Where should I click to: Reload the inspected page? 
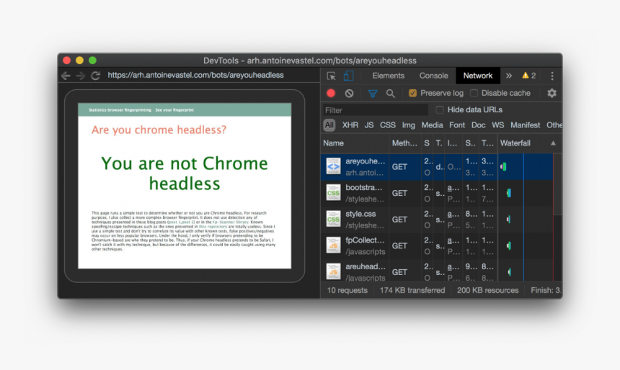(95, 76)
